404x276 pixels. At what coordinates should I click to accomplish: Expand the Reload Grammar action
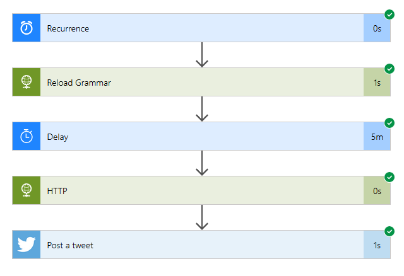(201, 82)
